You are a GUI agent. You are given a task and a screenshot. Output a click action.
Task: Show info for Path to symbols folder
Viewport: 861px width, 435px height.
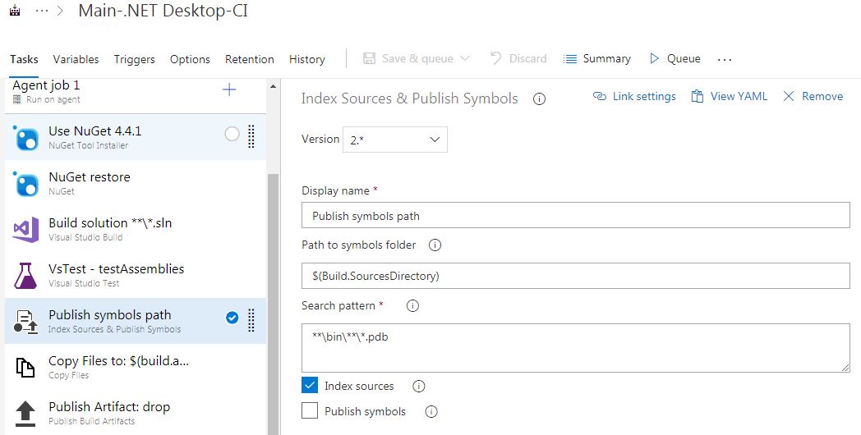pyautogui.click(x=435, y=245)
